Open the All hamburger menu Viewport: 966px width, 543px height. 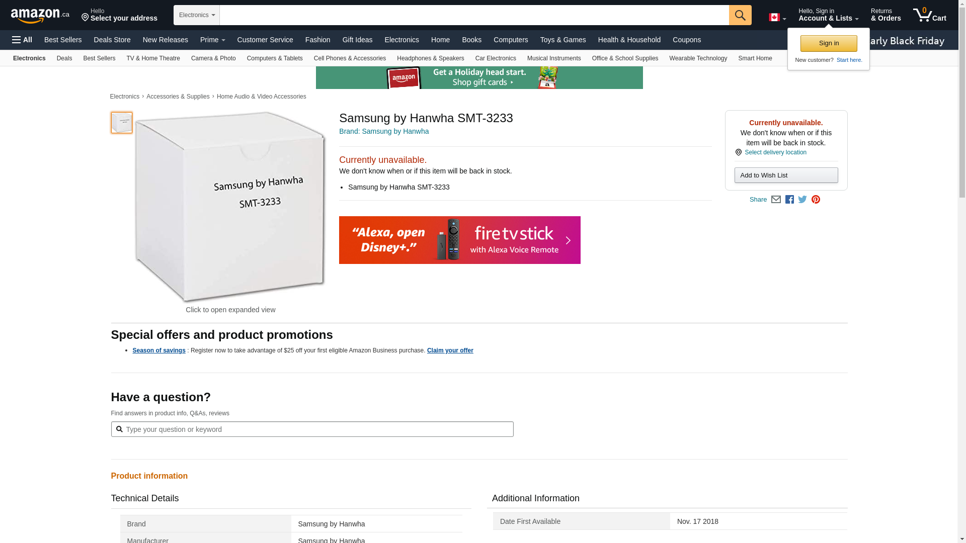22,40
